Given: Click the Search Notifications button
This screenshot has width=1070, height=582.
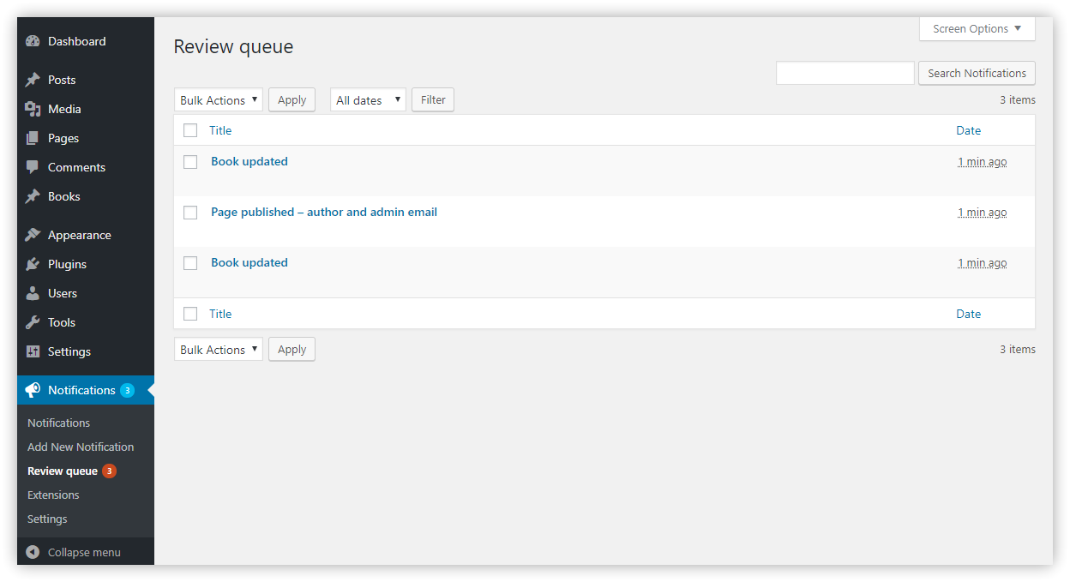Looking at the screenshot, I should coord(977,73).
